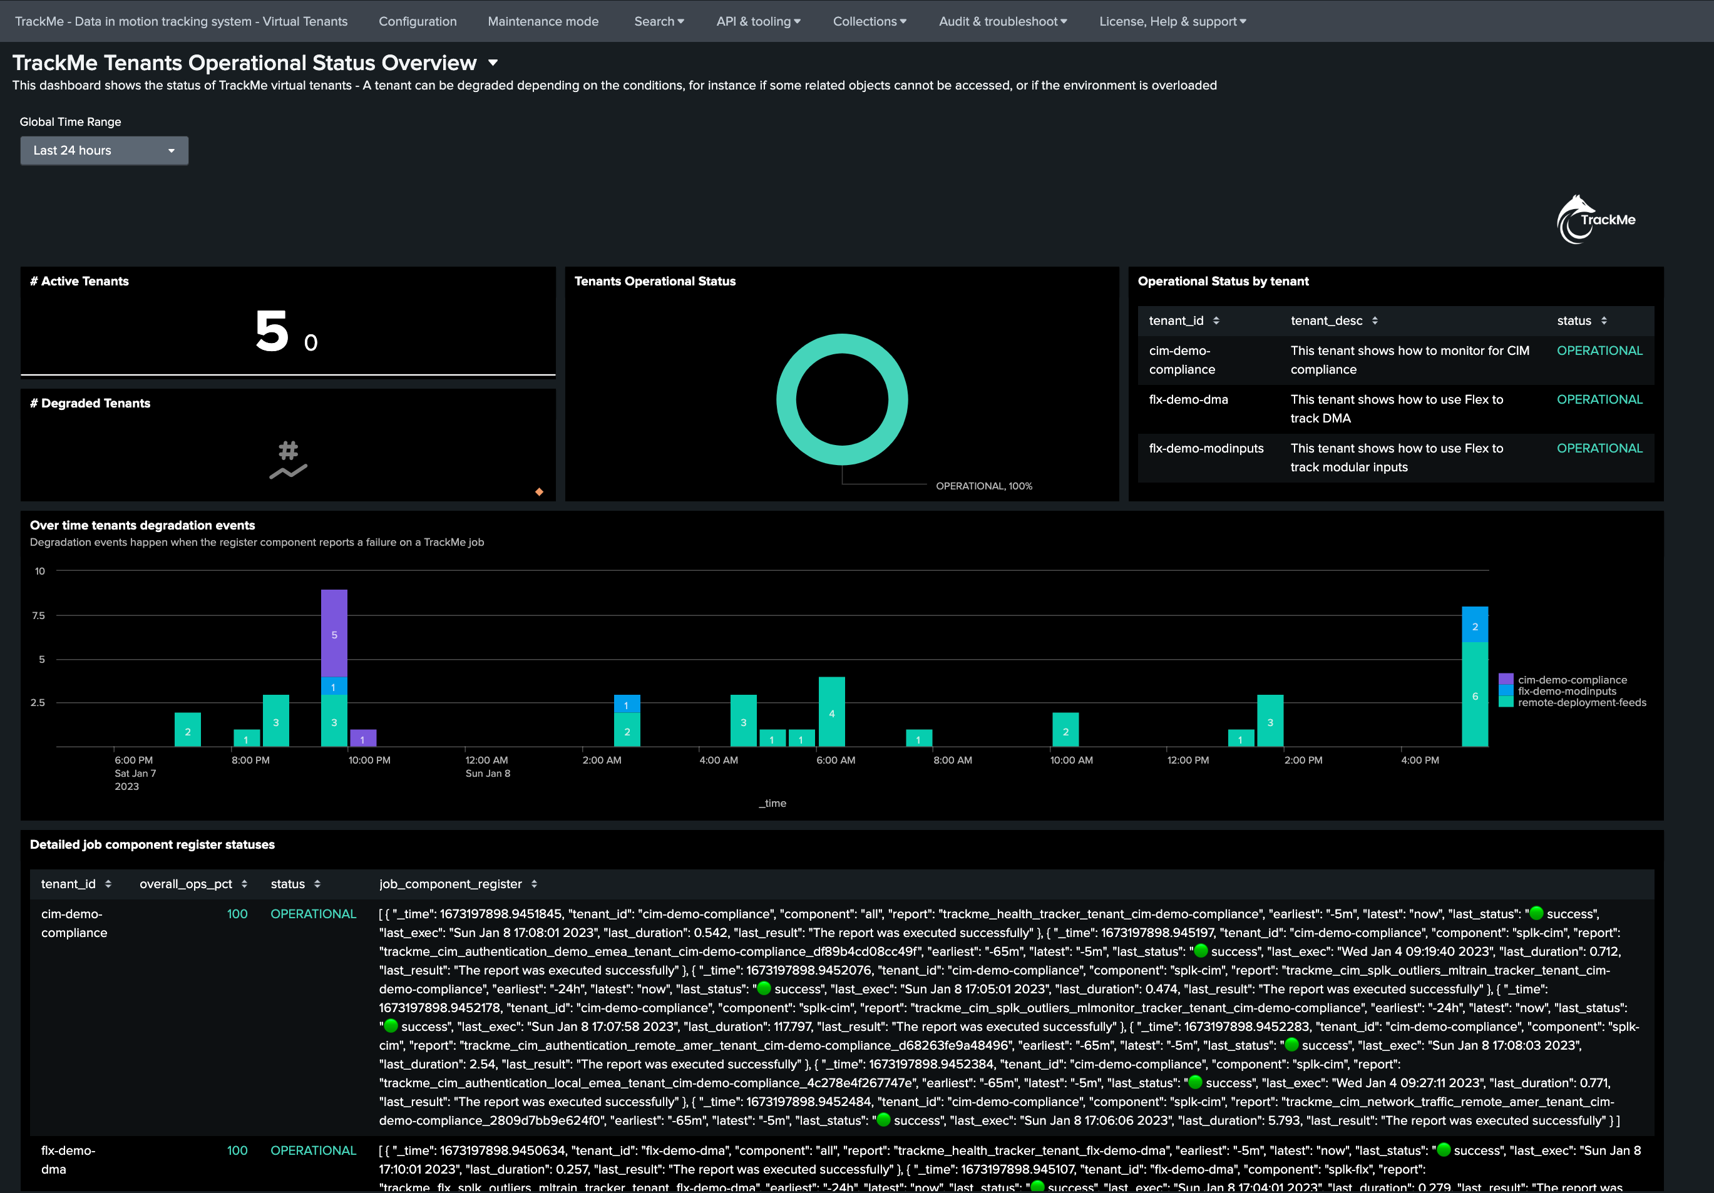The height and width of the screenshot is (1193, 1714).
Task: Toggle the remote-deployment-feeds legend entry
Action: tap(1583, 702)
